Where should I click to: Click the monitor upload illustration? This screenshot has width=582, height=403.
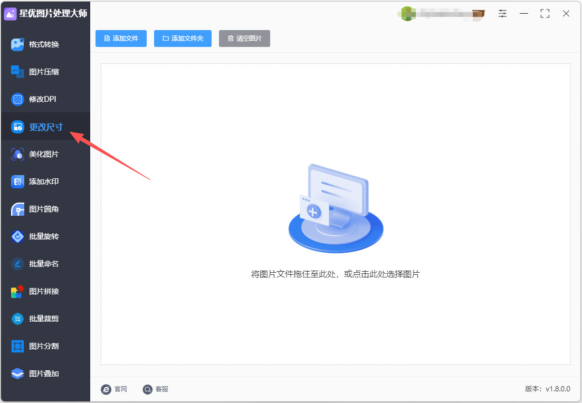[336, 208]
